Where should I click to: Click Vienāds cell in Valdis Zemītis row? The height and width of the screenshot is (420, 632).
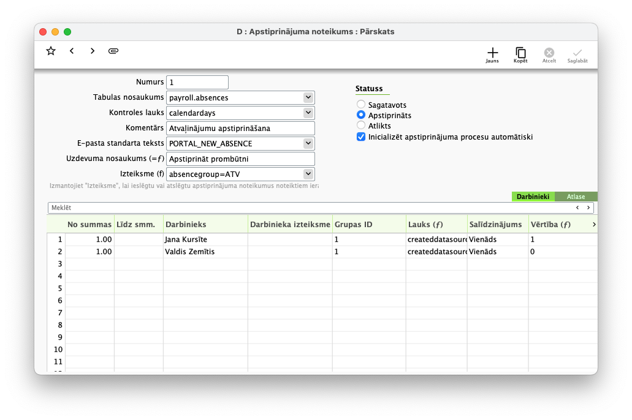coord(498,252)
